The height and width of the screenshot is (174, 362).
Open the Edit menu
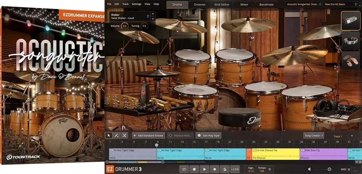tap(117, 4)
